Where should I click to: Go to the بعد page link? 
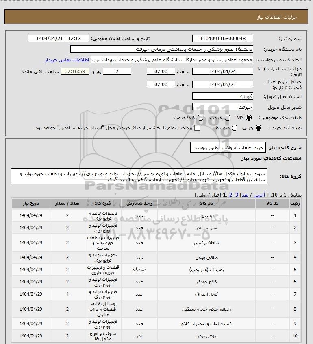click(245, 195)
